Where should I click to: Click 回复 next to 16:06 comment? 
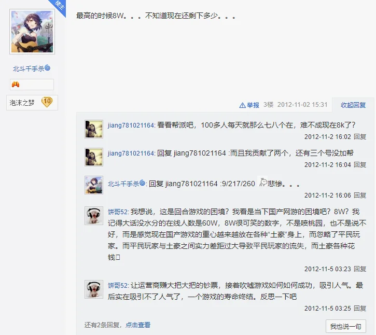360,196
